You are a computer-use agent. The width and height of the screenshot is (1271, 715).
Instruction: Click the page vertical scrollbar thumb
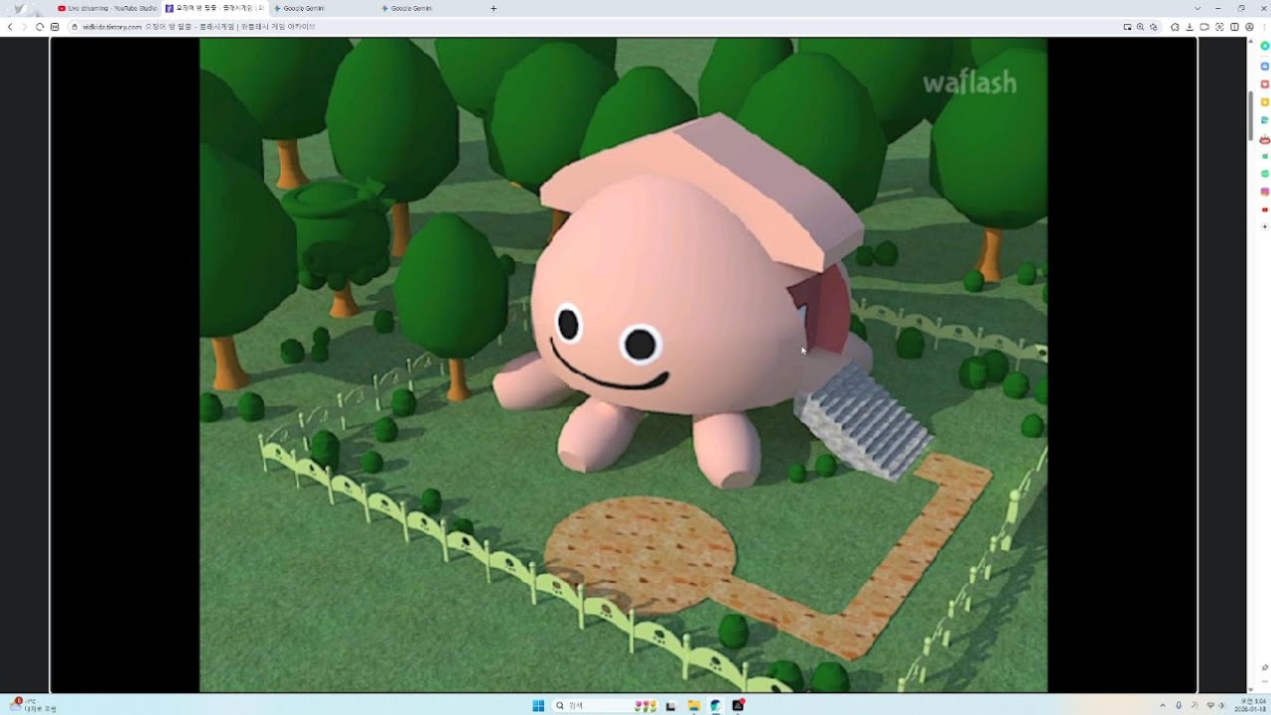pos(1249,117)
